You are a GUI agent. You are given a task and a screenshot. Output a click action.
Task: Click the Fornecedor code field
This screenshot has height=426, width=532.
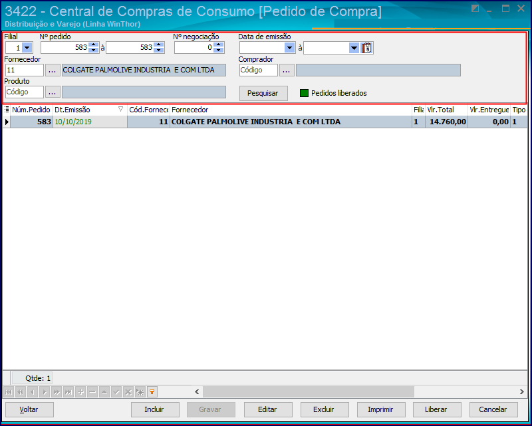pyautogui.click(x=25, y=70)
